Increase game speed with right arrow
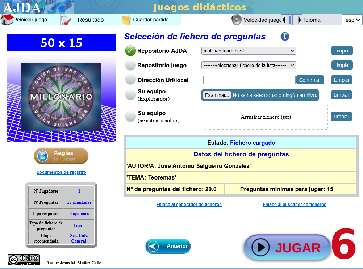Screen dimensions: 363x269 (x=300, y=20)
